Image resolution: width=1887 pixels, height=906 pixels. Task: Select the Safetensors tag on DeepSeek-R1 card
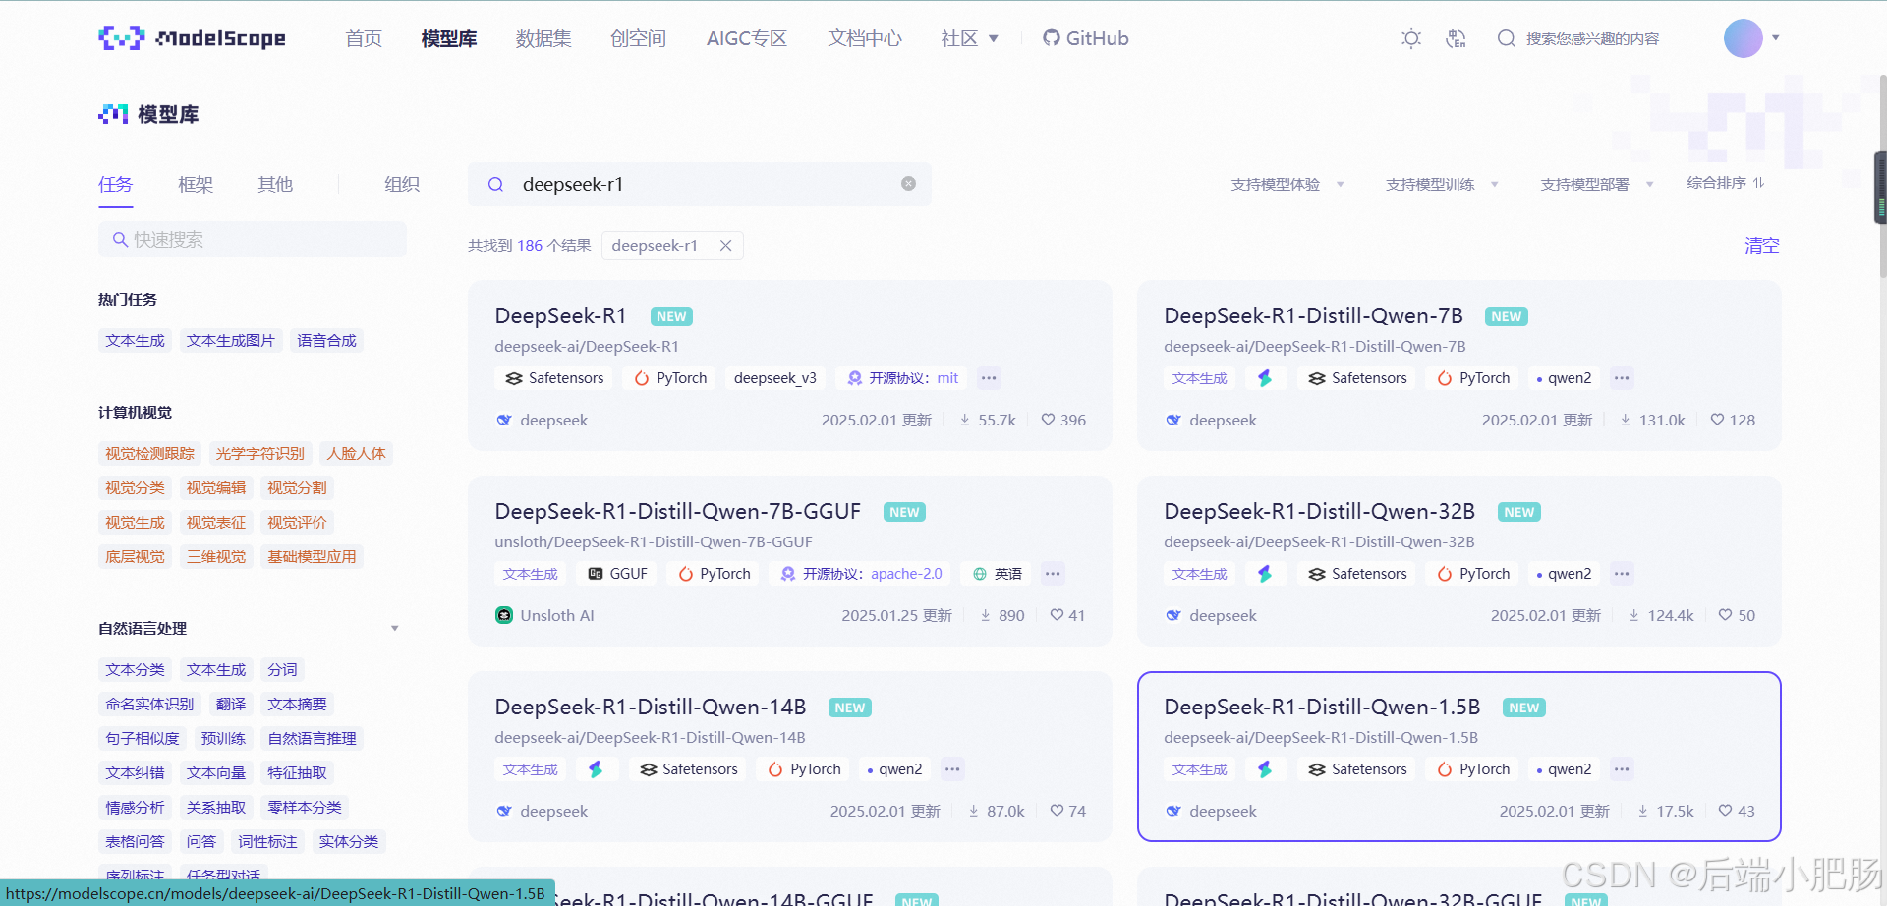(x=552, y=377)
